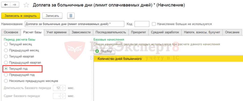243x101 pixels.
Task: Click the Длительность базового периода value field
Action: [57, 88]
